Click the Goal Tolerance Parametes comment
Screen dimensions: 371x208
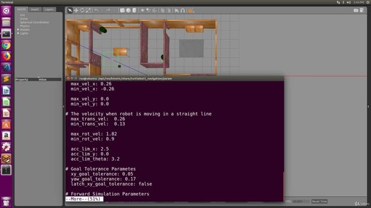point(100,169)
